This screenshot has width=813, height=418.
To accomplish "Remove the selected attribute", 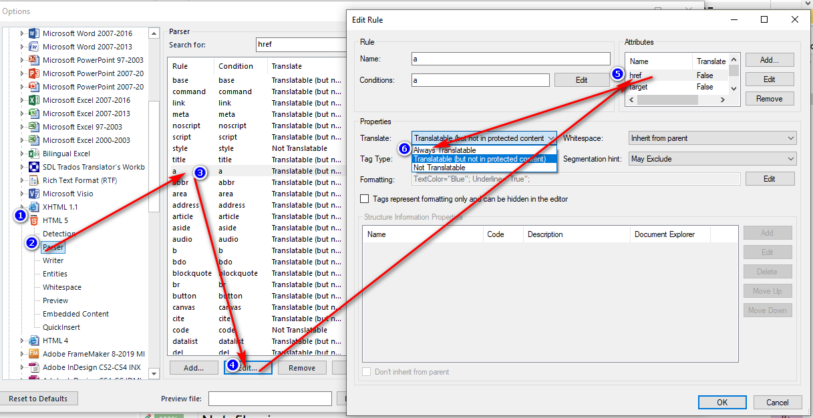I will click(770, 99).
